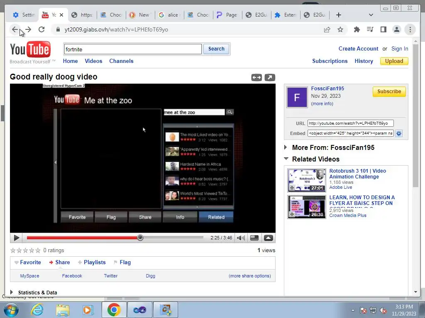Share to Facebook
The width and height of the screenshot is (425, 318).
click(x=72, y=276)
